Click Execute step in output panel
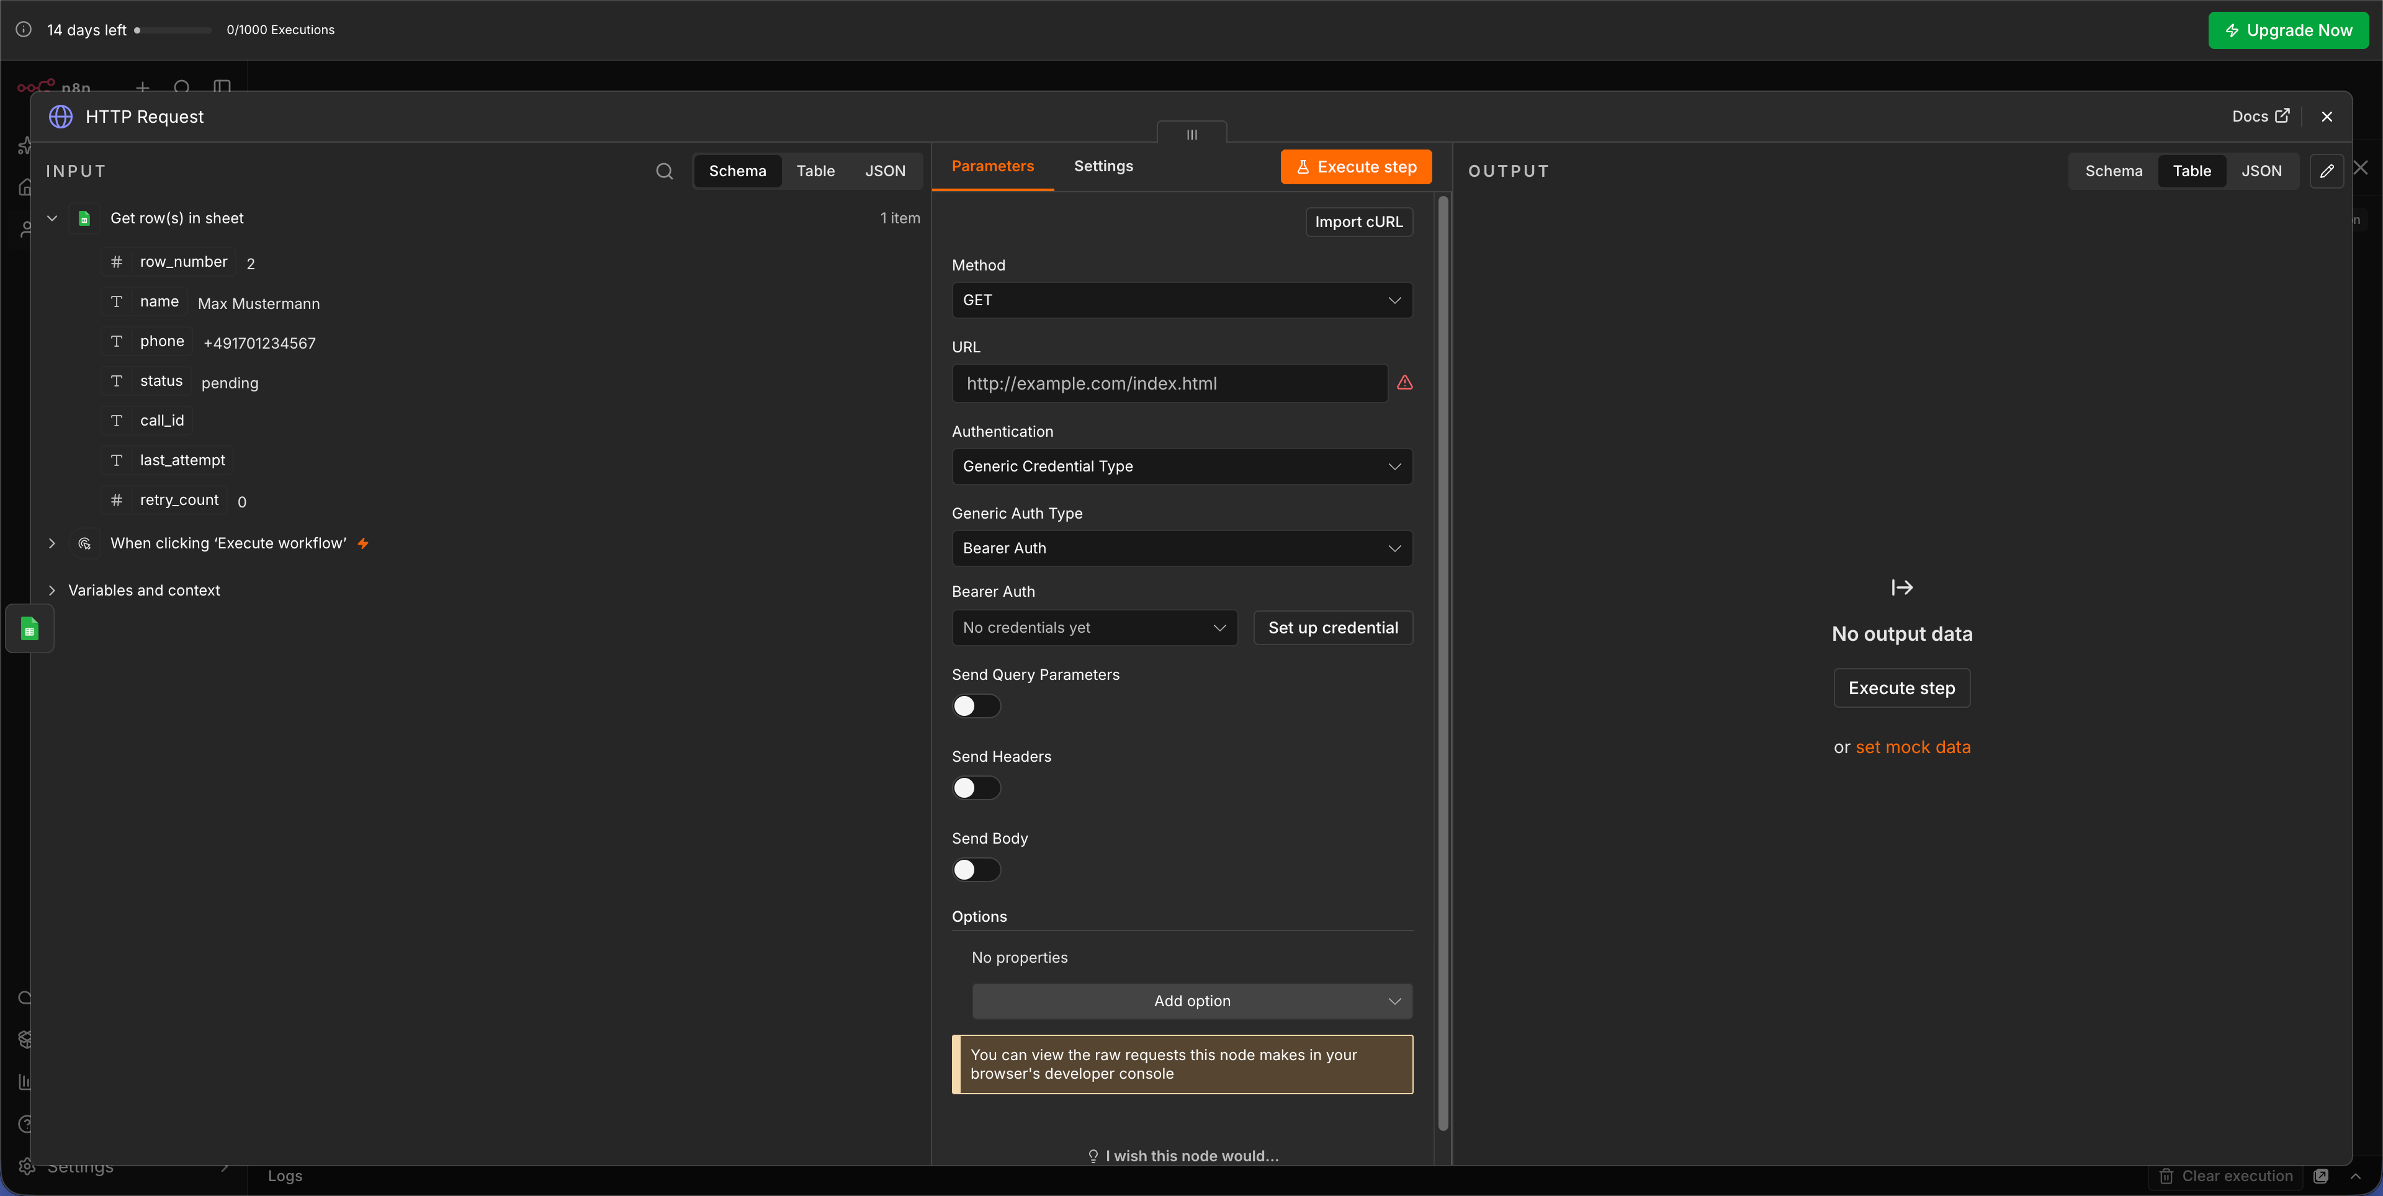 [x=1901, y=688]
